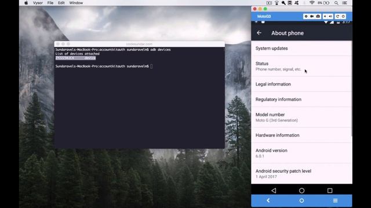
Task: Click the power button icon in Vysor toolbar
Action: coord(343,16)
